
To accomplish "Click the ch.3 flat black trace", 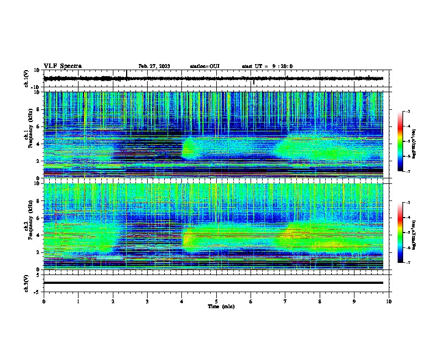I will [x=213, y=283].
